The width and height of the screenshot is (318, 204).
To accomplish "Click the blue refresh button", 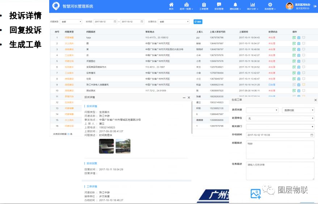I will click(198, 22).
